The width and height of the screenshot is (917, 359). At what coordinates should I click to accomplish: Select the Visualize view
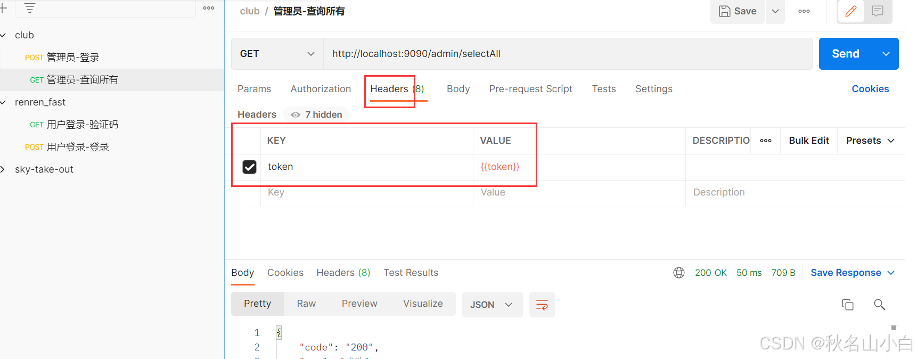point(423,304)
